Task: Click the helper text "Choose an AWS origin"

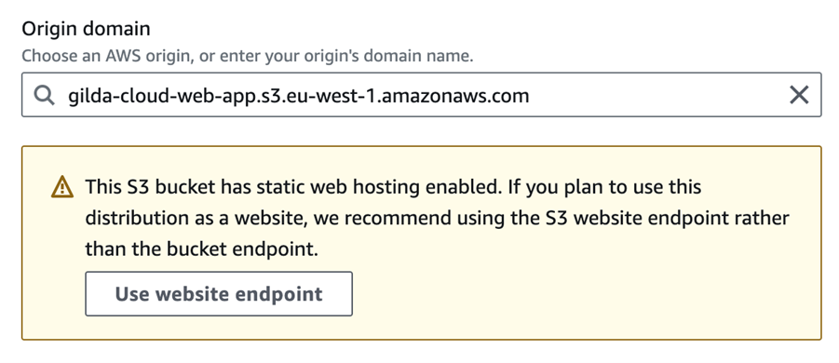Action: [106, 56]
